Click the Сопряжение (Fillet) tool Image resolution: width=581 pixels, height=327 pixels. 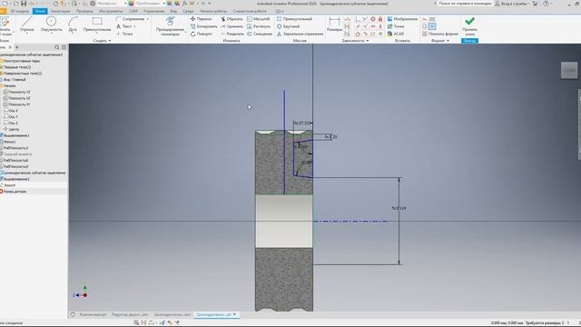(130, 19)
